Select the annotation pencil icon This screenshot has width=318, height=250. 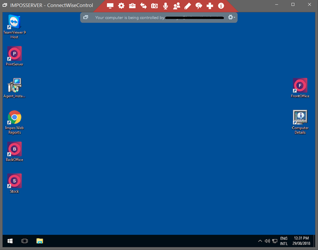(188, 6)
